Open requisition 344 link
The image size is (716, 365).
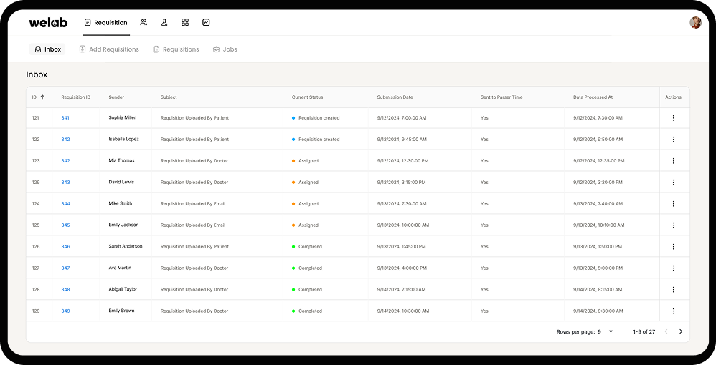[x=66, y=204]
